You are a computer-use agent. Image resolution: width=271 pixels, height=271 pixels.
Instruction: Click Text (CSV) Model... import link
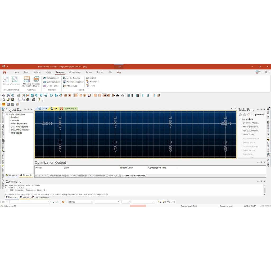251,131
